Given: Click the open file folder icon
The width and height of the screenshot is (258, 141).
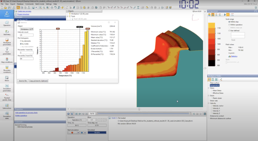Looking at the screenshot, I should 5,7.
